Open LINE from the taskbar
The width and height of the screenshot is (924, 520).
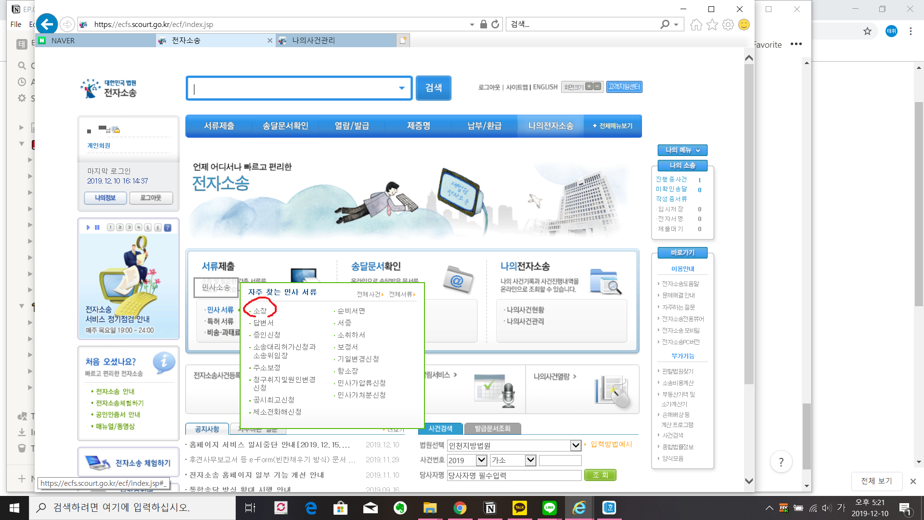coord(550,508)
